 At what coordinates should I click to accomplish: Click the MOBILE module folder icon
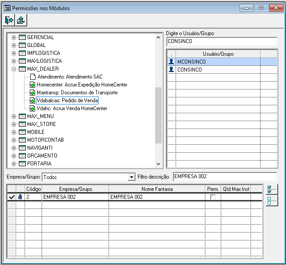(22, 132)
